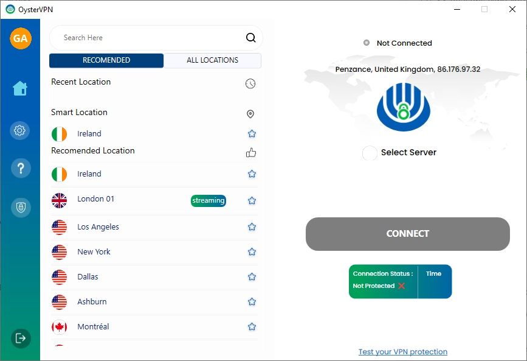Favorite the New York server
Viewport: 527px width, 361px height.
click(252, 251)
